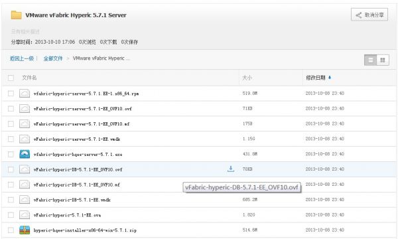
Task: Check the box for server-5.7.1-EE_OVF10.ovf
Action: pyautogui.click(x=11, y=109)
